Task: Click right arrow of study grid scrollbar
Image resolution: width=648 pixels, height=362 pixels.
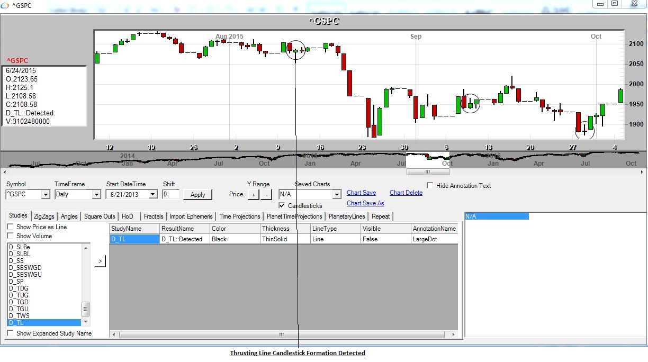Action: pos(453,334)
